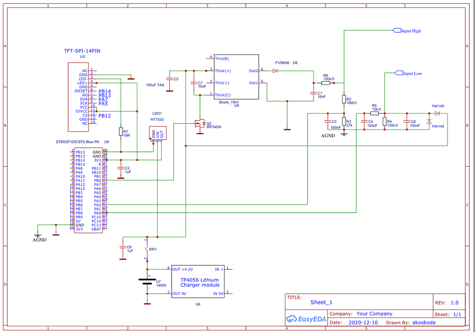Viewport: 475px width, 332px height.
Task: Click capacitor C1 10nF
Action: tap(314, 93)
